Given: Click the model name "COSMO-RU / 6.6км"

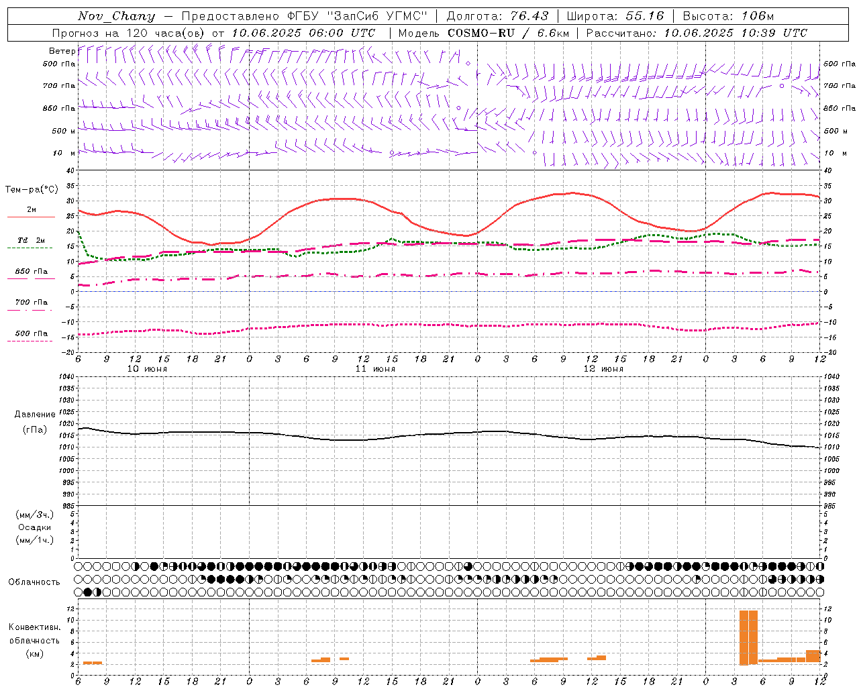Looking at the screenshot, I should click(x=508, y=33).
